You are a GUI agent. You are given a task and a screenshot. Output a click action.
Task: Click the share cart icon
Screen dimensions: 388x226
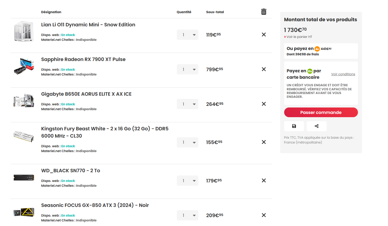(317, 126)
